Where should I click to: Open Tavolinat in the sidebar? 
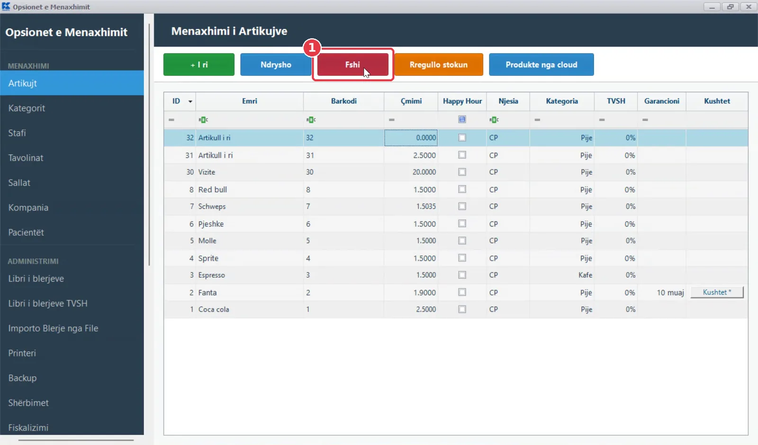pyautogui.click(x=72, y=158)
